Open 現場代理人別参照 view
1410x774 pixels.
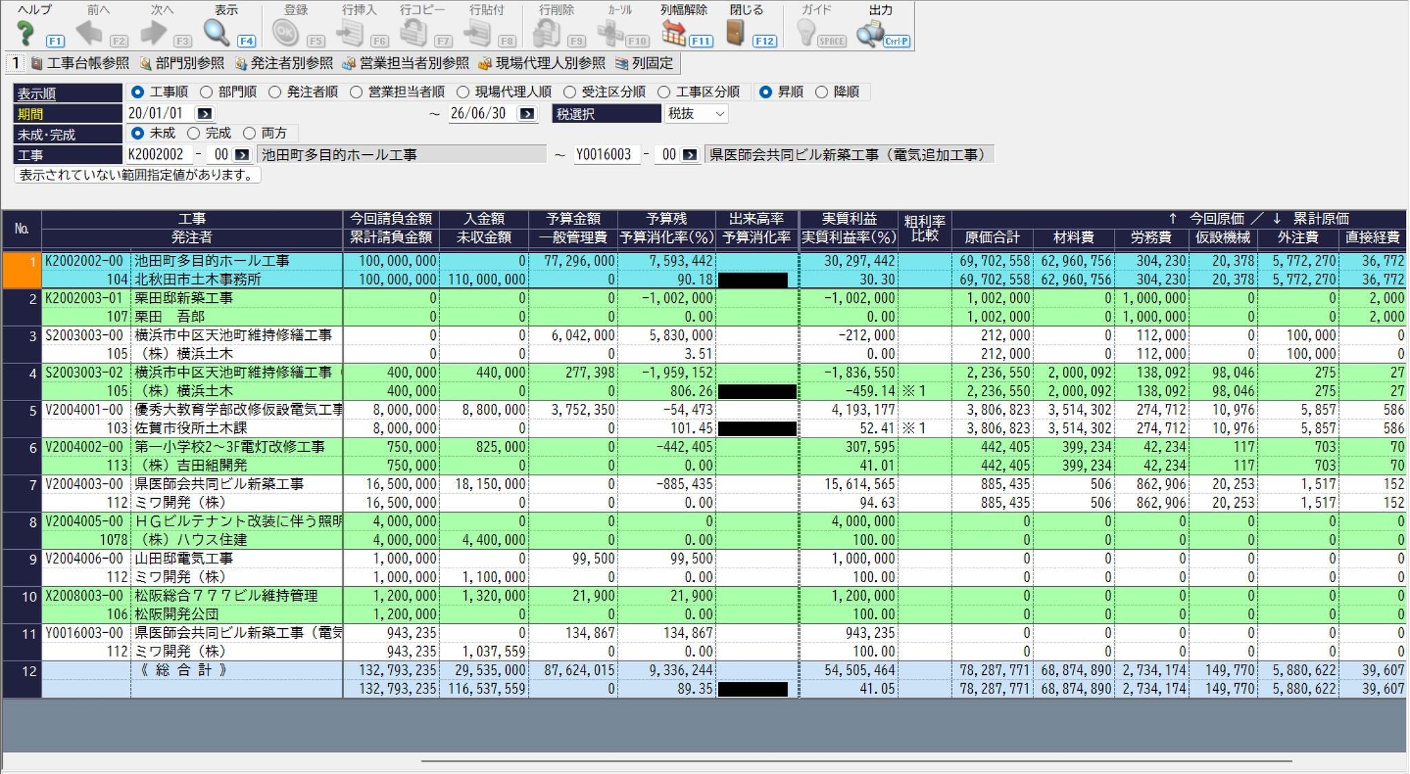point(542,63)
